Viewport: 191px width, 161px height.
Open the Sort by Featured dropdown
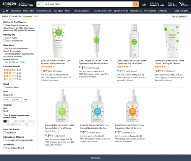(179, 16)
